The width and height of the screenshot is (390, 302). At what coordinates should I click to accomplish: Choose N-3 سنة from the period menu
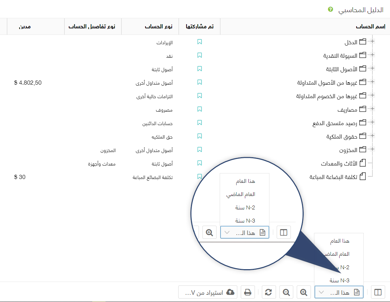[x=339, y=280]
